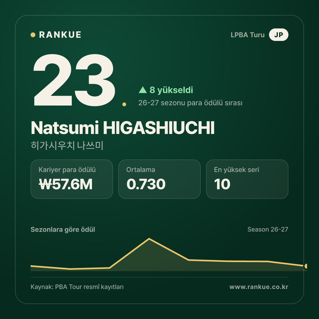Viewport: 319px width, 319px height.
Task: Open the Ortalama stat card
Action: point(159,179)
